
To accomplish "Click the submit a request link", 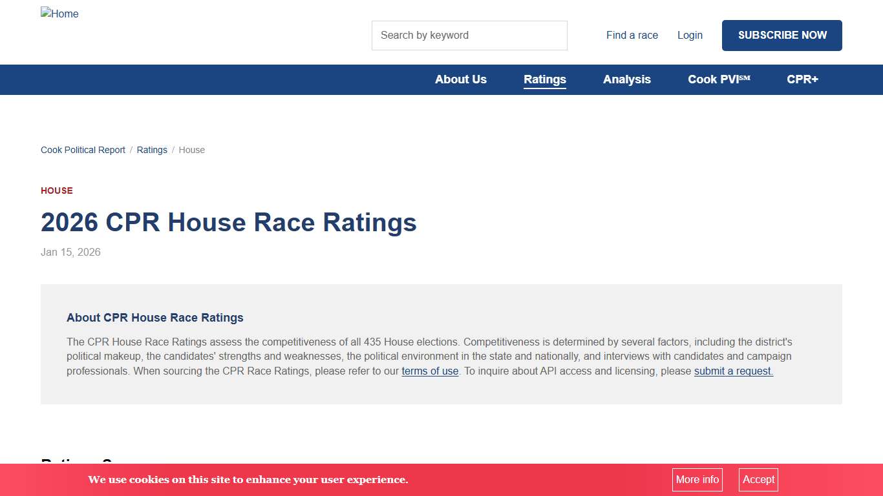I will [732, 371].
